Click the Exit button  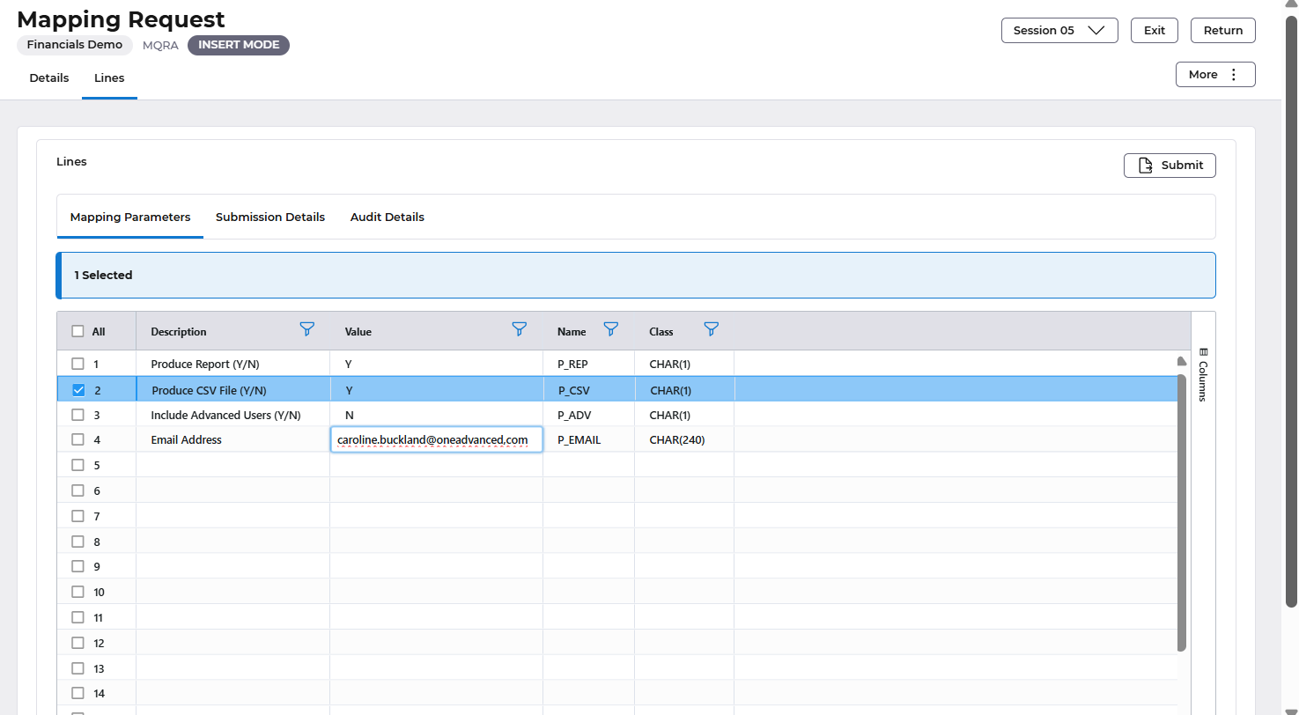click(x=1155, y=30)
